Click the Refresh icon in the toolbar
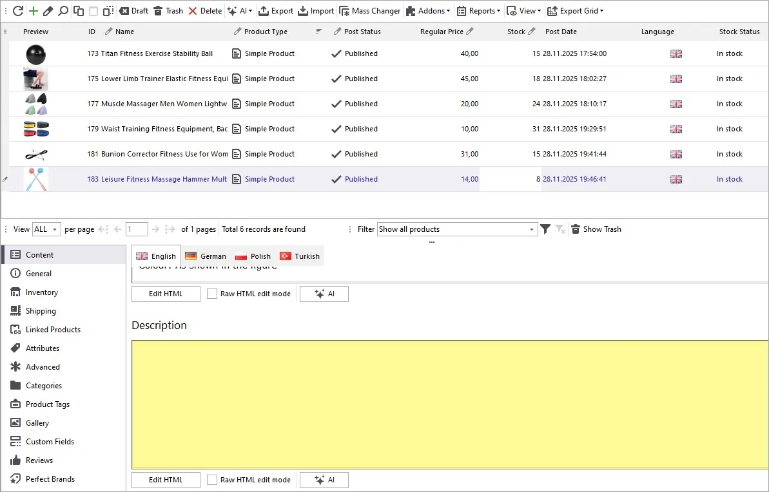 click(19, 11)
